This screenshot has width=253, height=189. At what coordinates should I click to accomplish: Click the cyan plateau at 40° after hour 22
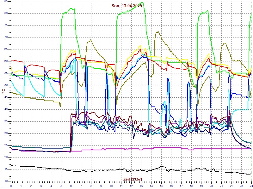(240, 110)
